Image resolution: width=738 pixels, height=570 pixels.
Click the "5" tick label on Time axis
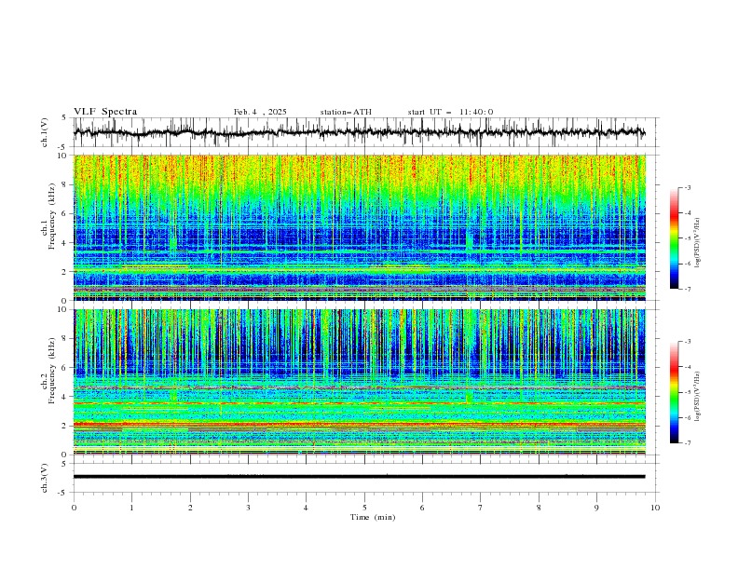coord(364,508)
